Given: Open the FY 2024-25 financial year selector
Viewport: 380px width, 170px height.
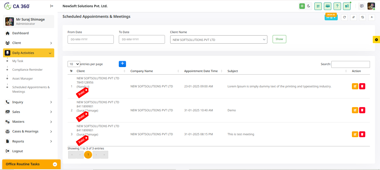Looking at the screenshot, I should (331, 17).
